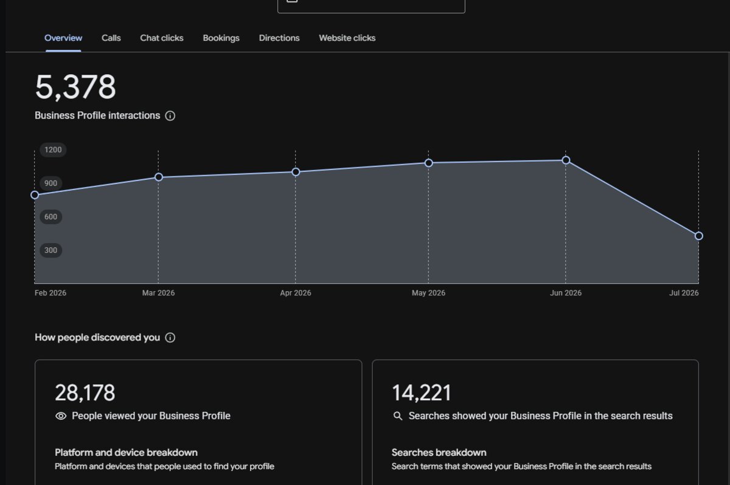Open the Chat clicks tab

point(162,38)
